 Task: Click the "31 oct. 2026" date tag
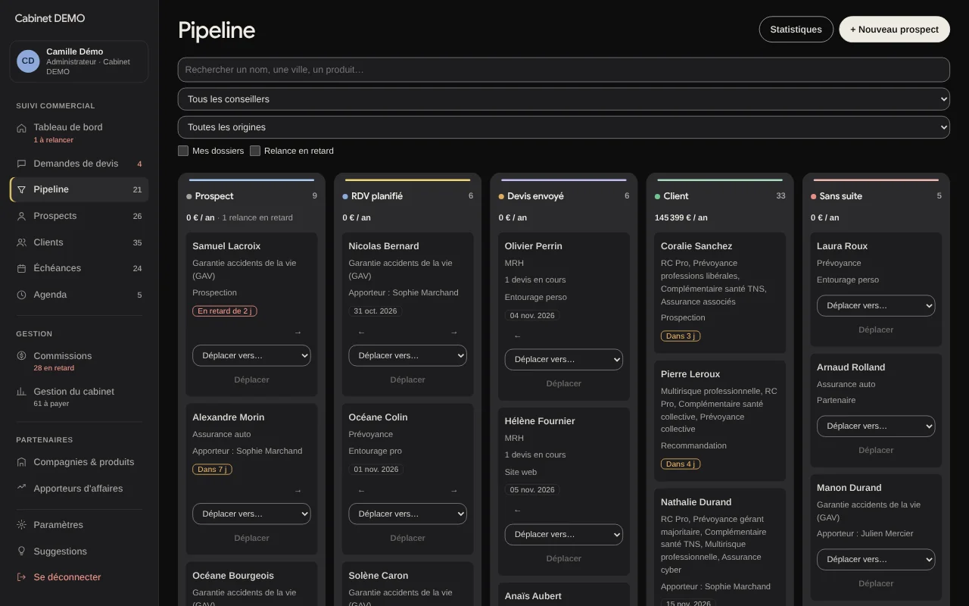[375, 311]
